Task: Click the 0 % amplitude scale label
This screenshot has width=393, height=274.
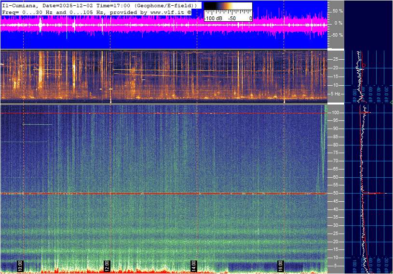Action: pos(338,23)
